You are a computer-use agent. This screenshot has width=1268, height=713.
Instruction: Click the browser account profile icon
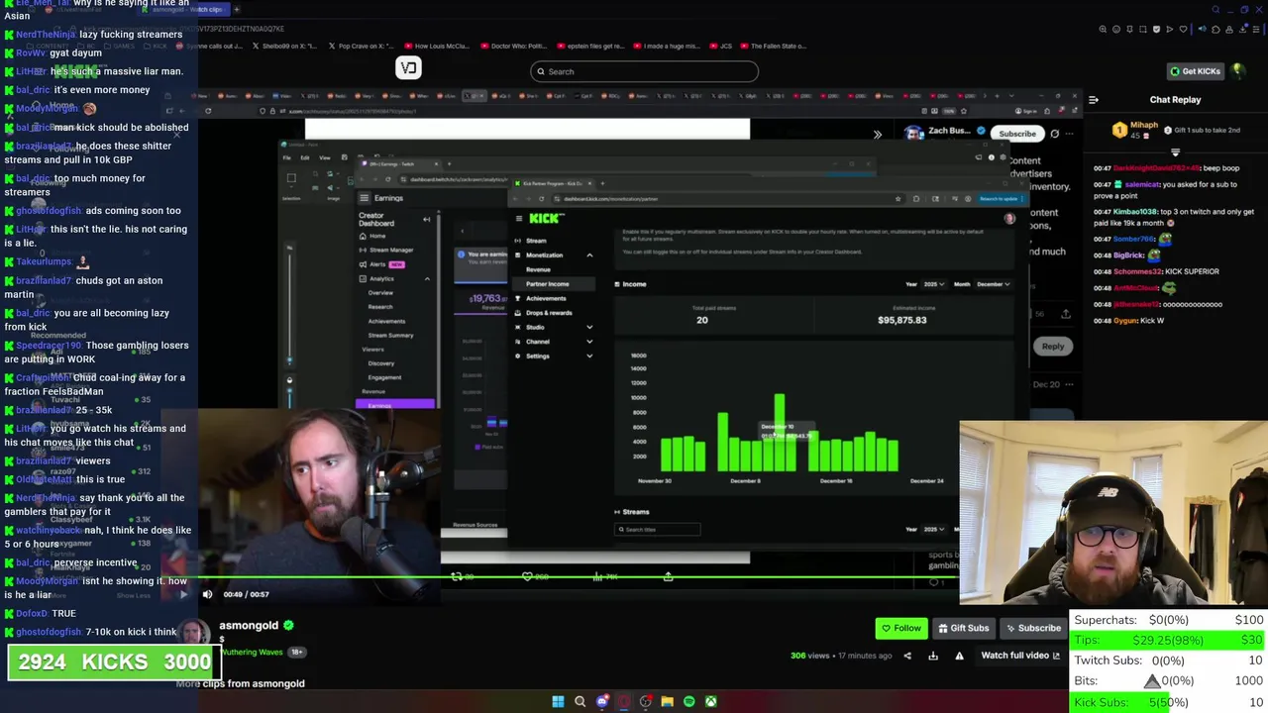click(1229, 29)
